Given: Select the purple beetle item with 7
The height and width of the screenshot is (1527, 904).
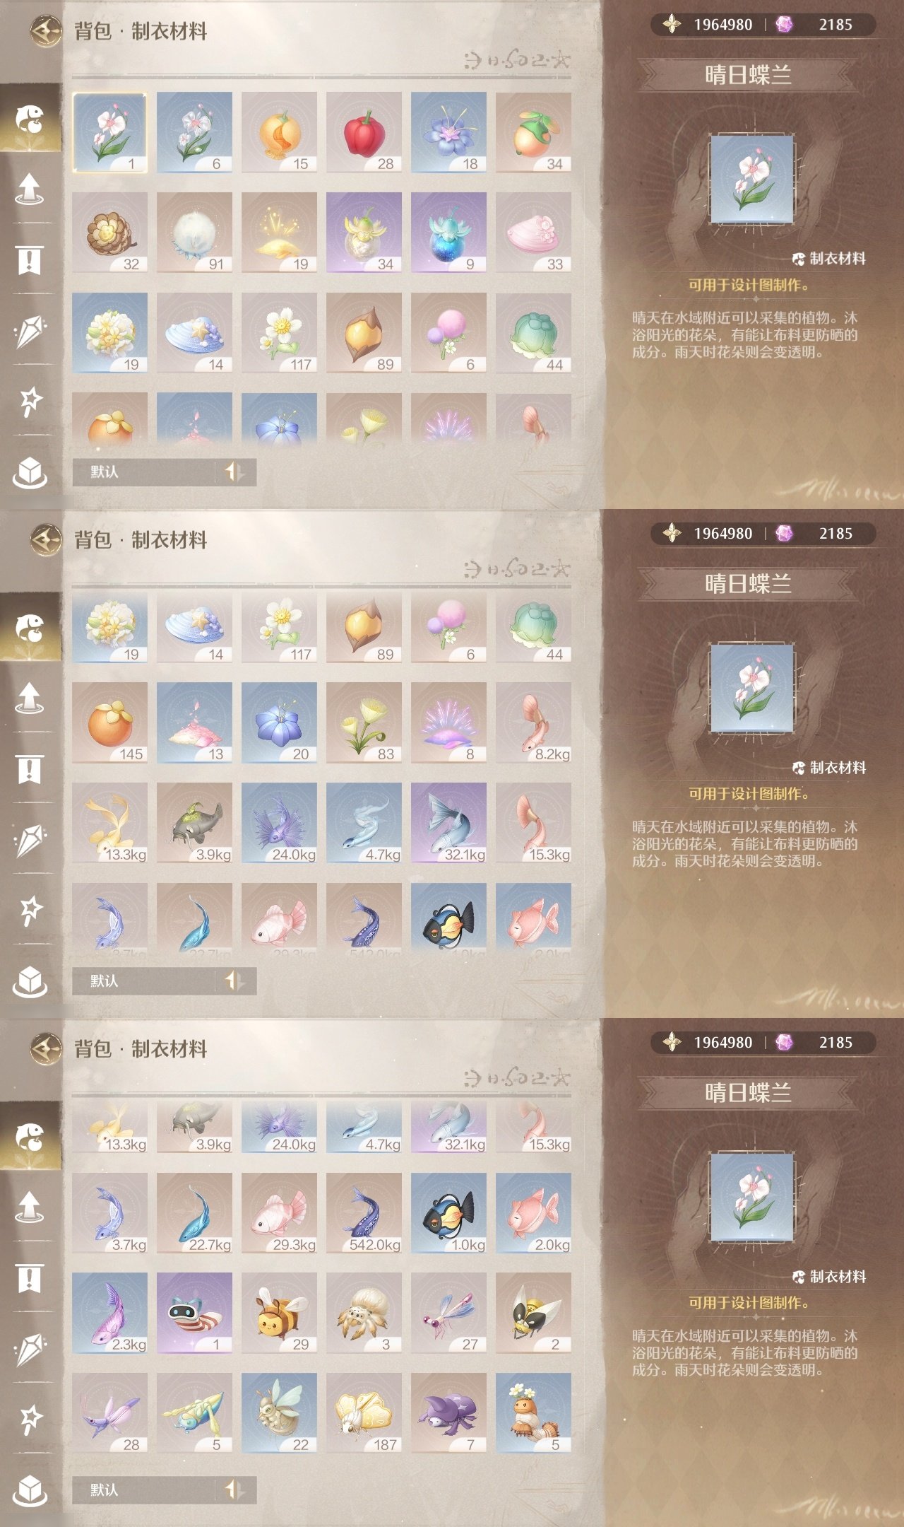Looking at the screenshot, I should click(448, 1413).
